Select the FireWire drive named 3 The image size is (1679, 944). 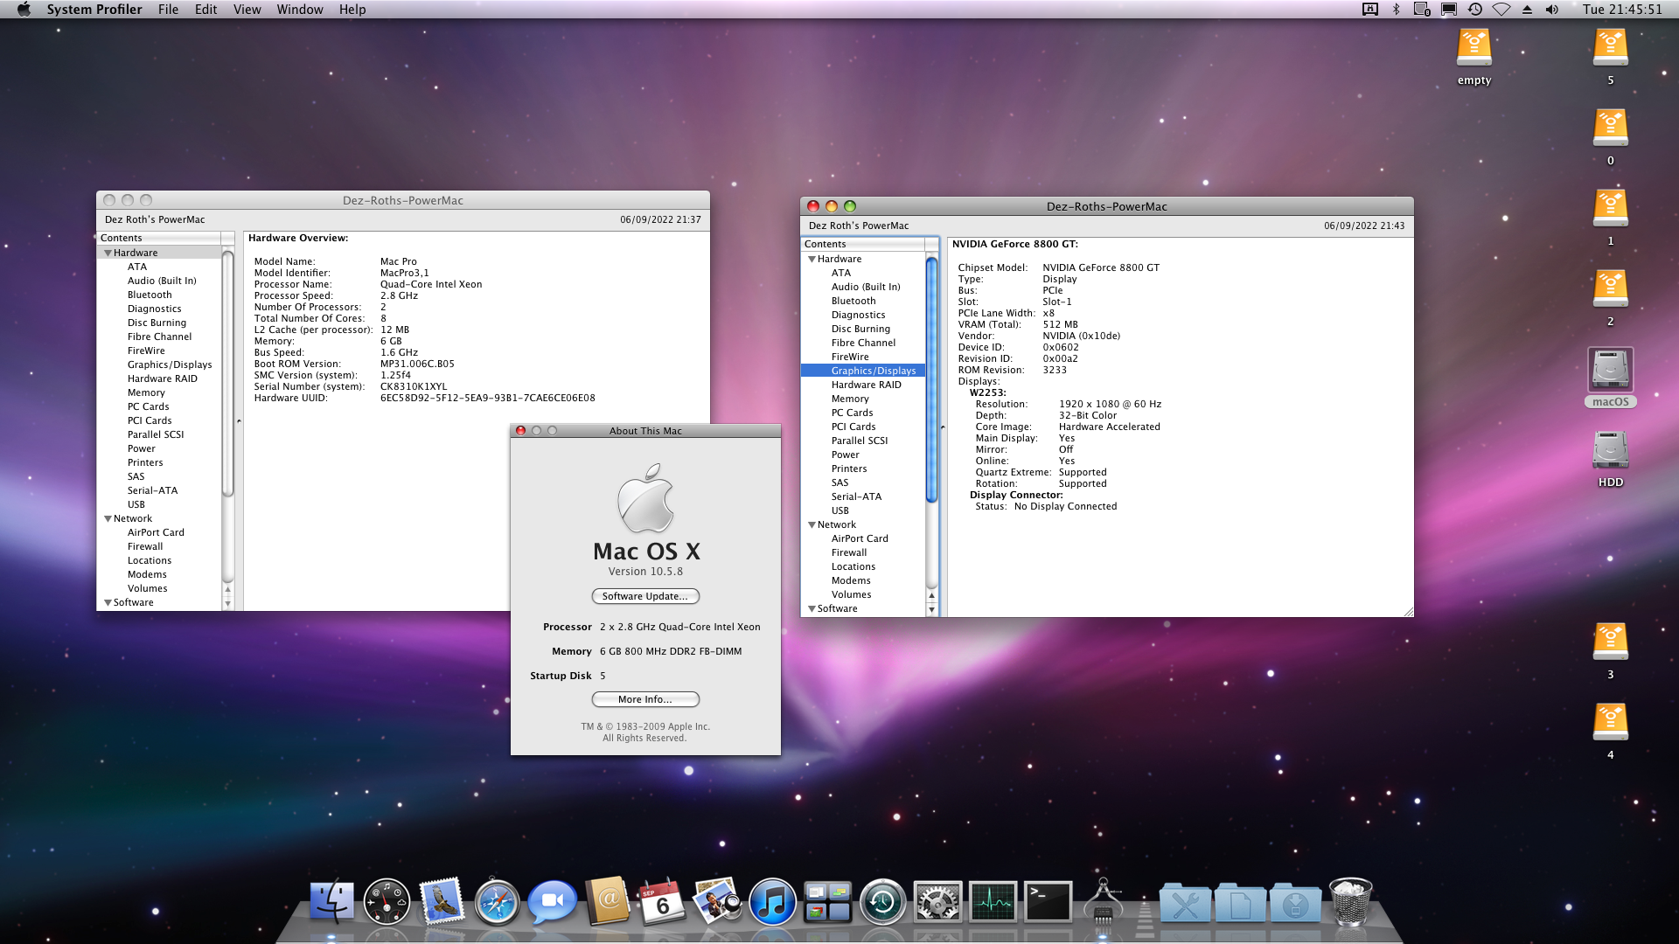point(1610,642)
